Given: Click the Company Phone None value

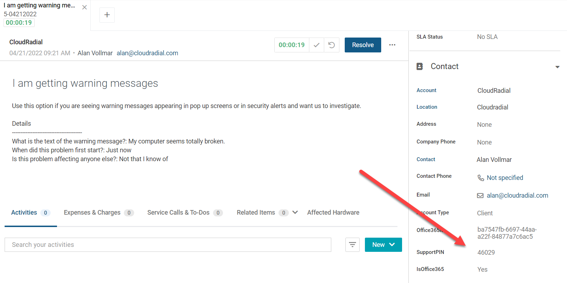Looking at the screenshot, I should [484, 142].
